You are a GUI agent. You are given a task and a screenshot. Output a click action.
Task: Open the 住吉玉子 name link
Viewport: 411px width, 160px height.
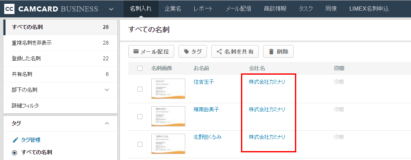[x=204, y=82]
